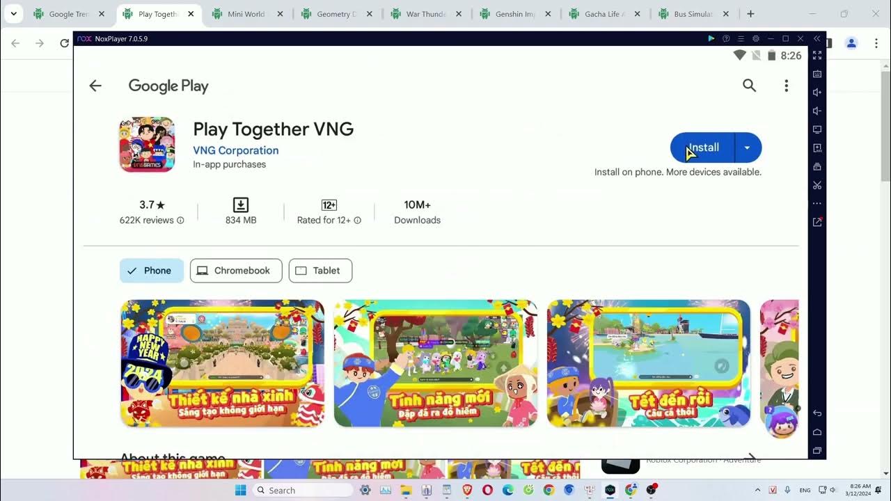The width and height of the screenshot is (891, 501).
Task: Open NoxPlayer keyboard mapping icon
Action: (817, 74)
